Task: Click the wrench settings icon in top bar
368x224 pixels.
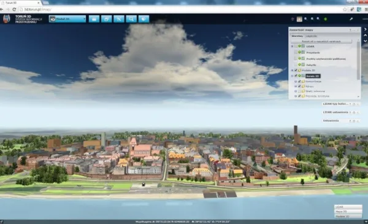Action: coord(351,19)
